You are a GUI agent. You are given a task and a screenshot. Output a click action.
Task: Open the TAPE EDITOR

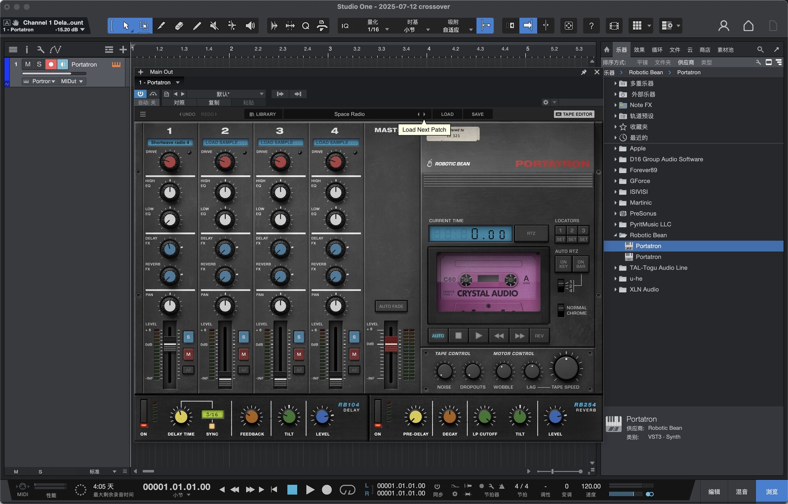click(574, 114)
